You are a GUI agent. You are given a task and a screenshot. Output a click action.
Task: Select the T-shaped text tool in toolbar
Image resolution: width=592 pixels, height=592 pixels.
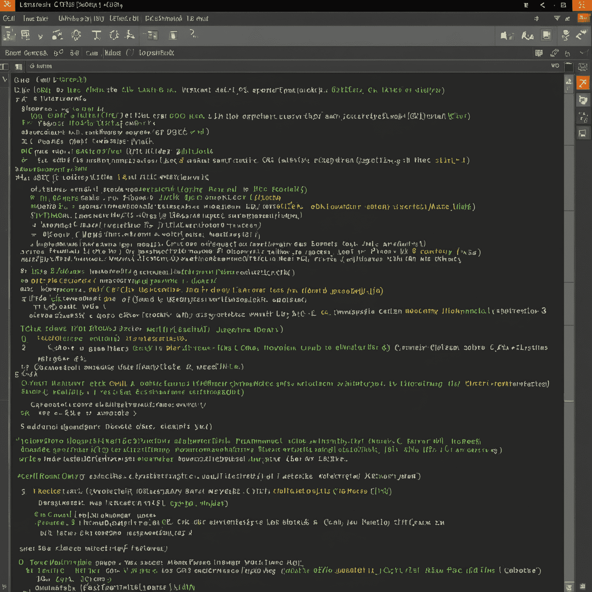[96, 35]
